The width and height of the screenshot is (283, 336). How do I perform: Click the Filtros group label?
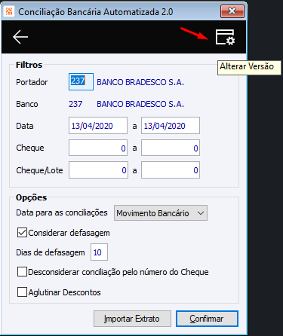[29, 65]
